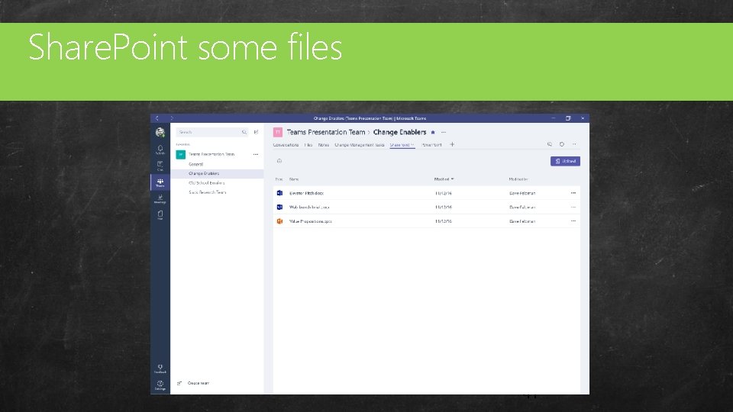This screenshot has width=733, height=412.
Task: Click Dave Feldman in Value Propositions row
Action: 522,221
